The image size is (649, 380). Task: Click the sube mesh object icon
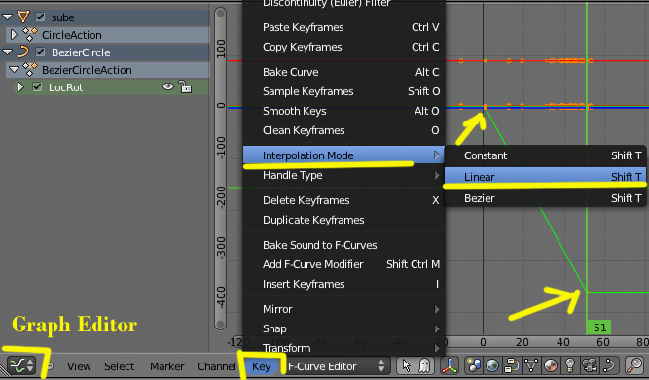(23, 17)
